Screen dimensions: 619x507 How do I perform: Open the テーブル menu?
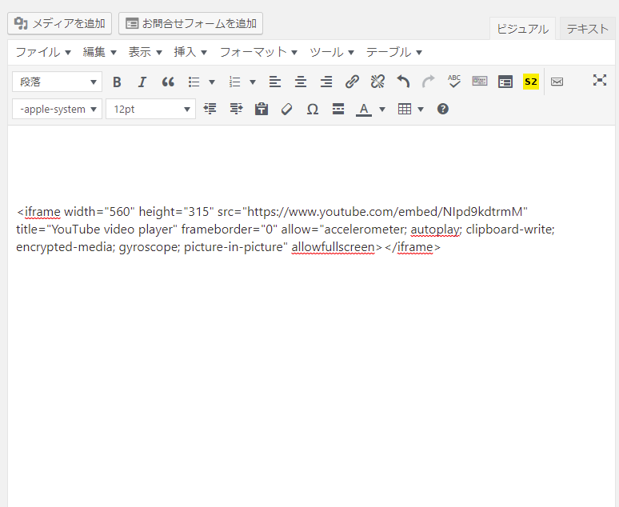coord(394,52)
